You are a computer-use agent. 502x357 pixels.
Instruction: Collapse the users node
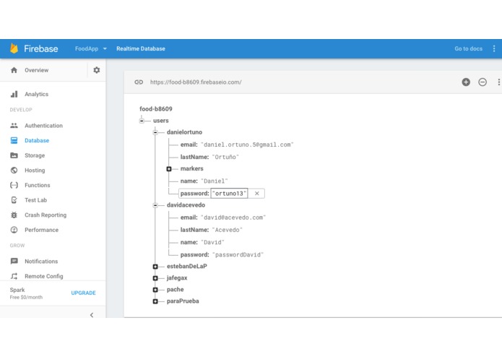[x=142, y=121]
